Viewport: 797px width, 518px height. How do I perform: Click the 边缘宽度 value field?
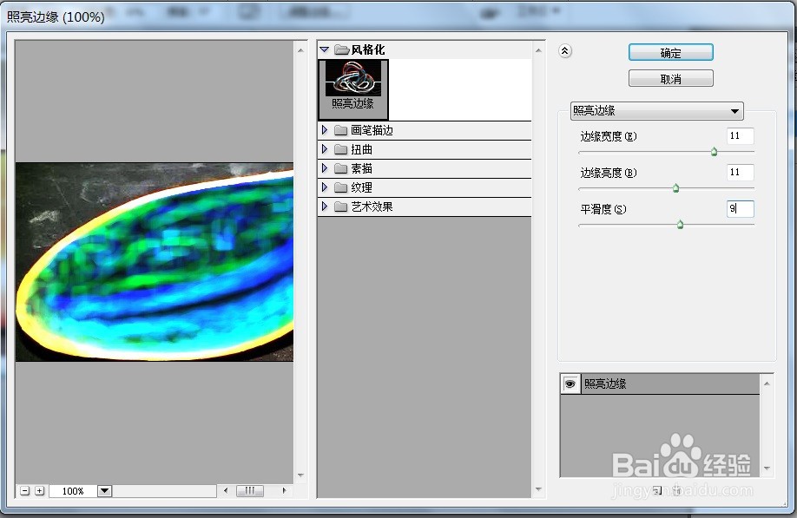pyautogui.click(x=740, y=135)
